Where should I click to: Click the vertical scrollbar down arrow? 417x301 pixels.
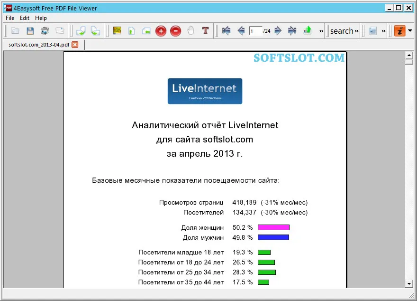pos(409,284)
